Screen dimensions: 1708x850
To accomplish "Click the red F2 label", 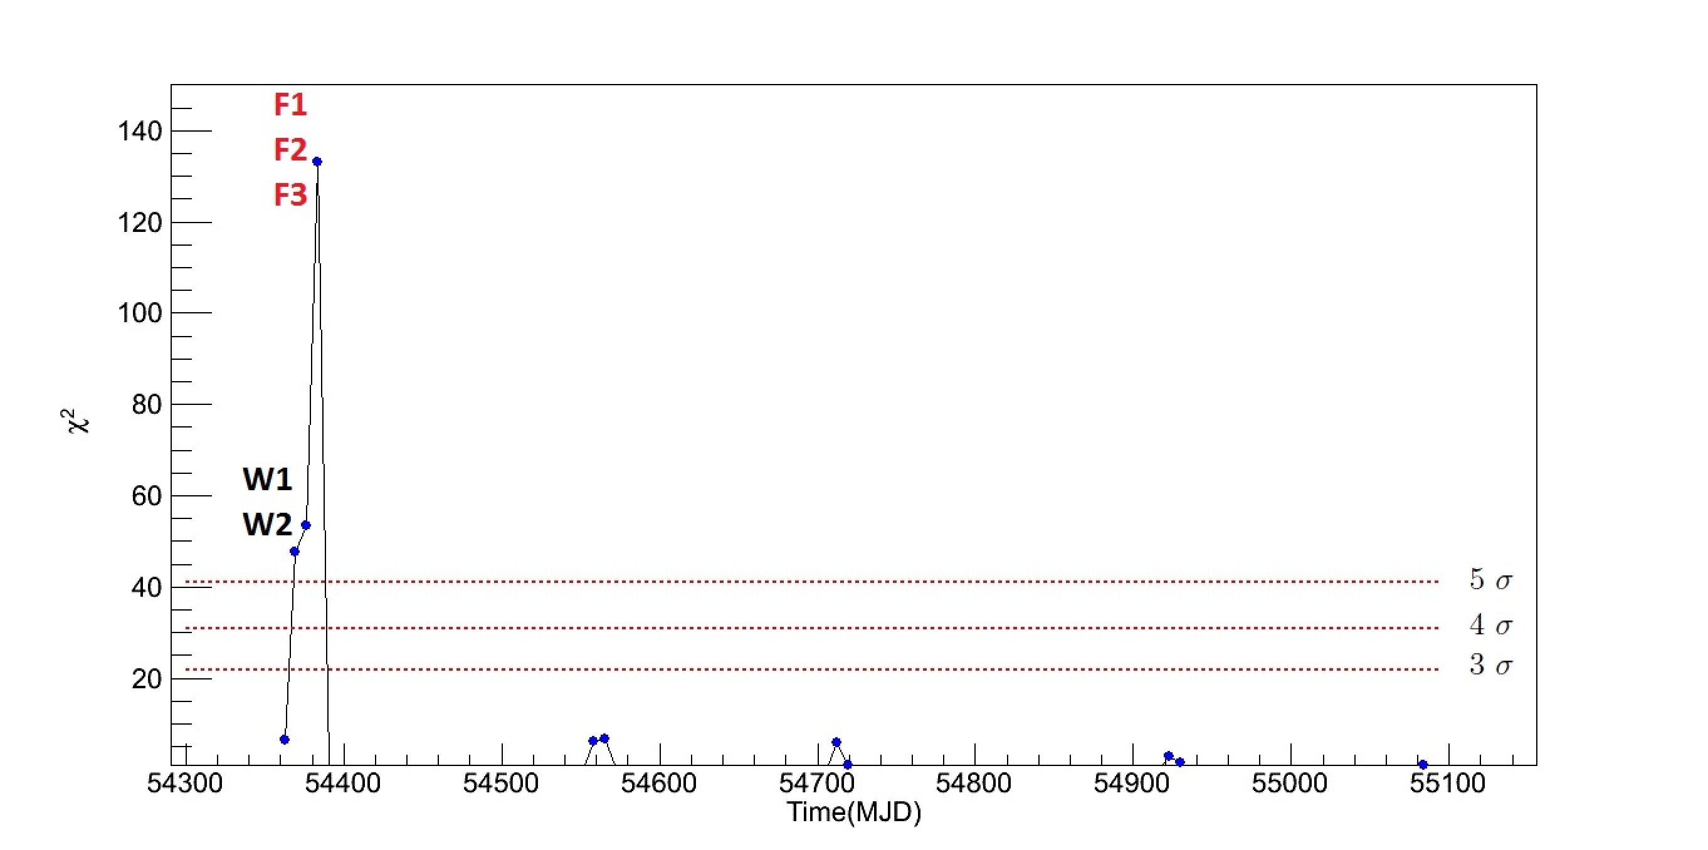I will coord(290,150).
